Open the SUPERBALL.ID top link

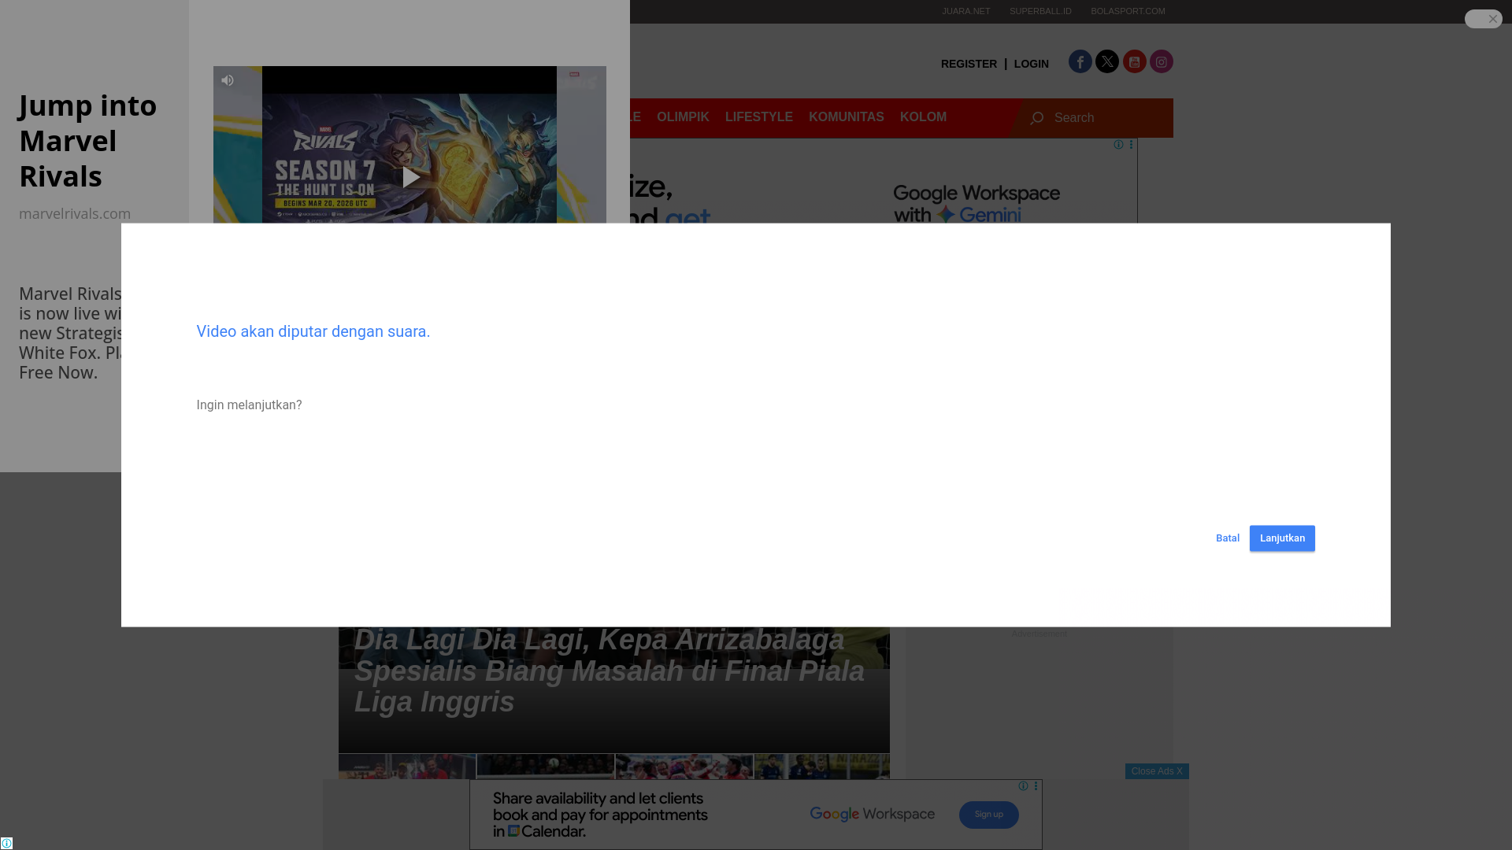pos(1040,11)
